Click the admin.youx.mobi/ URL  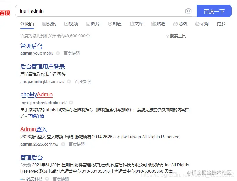click(37, 53)
